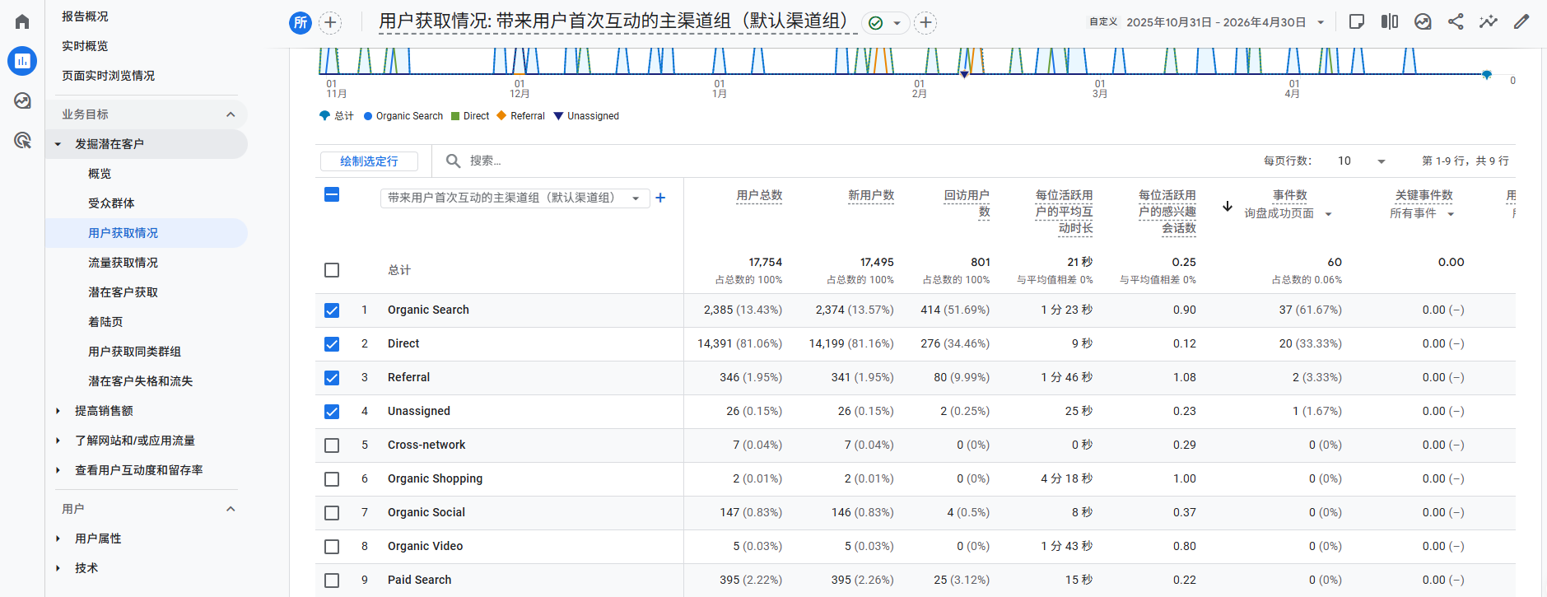Check the 总计 row checkbox
Image resolution: width=1547 pixels, height=597 pixels.
332,270
